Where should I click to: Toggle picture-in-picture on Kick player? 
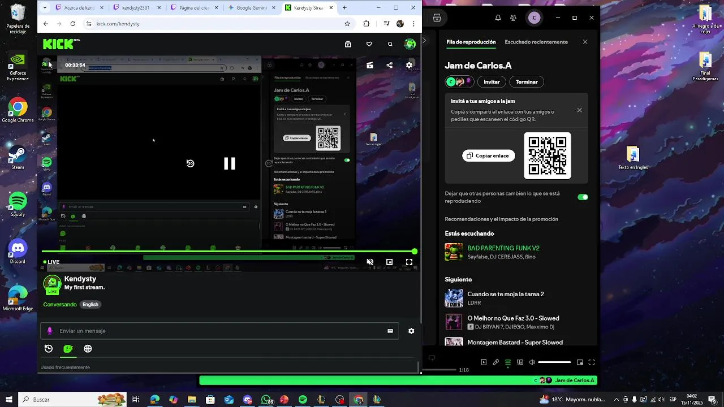pos(389,262)
